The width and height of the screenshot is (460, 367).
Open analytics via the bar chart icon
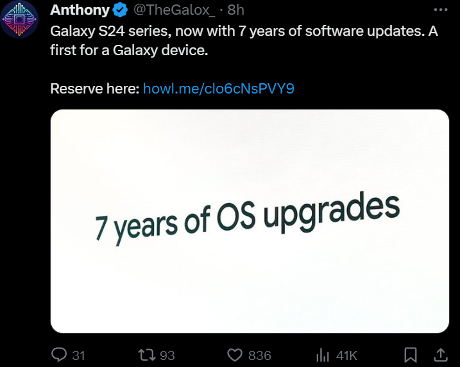[323, 355]
